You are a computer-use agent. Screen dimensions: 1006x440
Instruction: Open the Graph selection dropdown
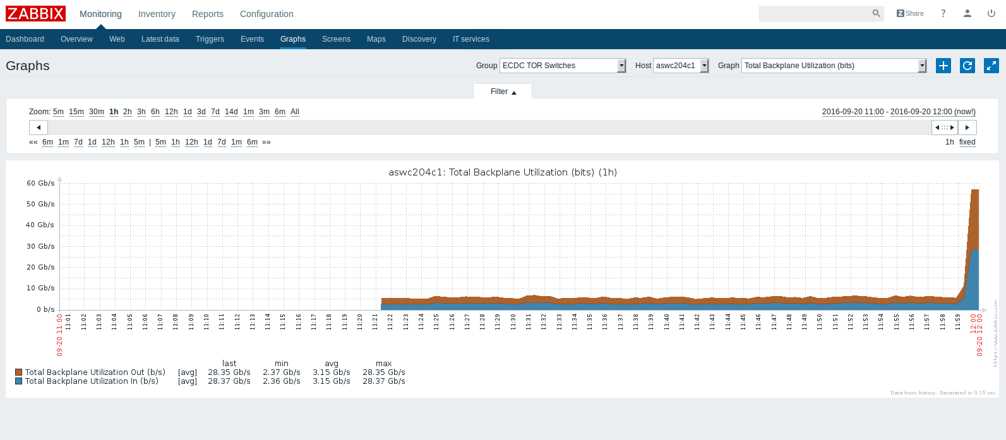tap(834, 66)
